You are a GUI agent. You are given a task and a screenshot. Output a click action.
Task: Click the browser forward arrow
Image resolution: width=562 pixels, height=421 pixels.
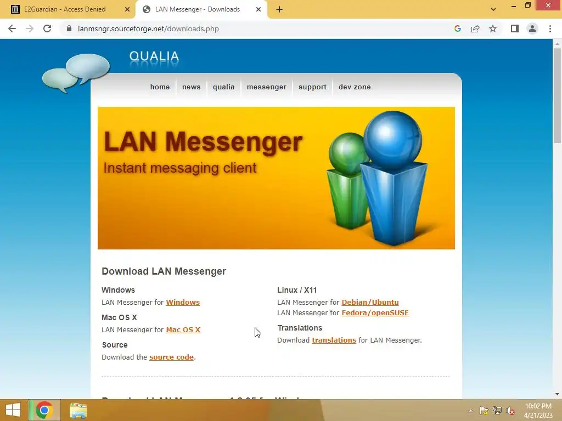pyautogui.click(x=30, y=29)
